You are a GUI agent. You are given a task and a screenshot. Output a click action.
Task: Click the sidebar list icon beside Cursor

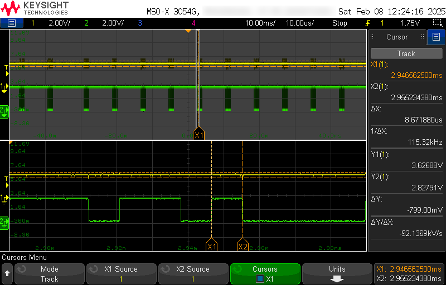click(x=436, y=37)
